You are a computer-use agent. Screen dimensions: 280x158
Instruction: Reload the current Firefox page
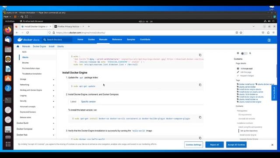click(28, 32)
